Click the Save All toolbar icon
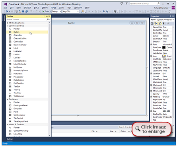The width and height of the screenshot is (179, 148). [27, 12]
